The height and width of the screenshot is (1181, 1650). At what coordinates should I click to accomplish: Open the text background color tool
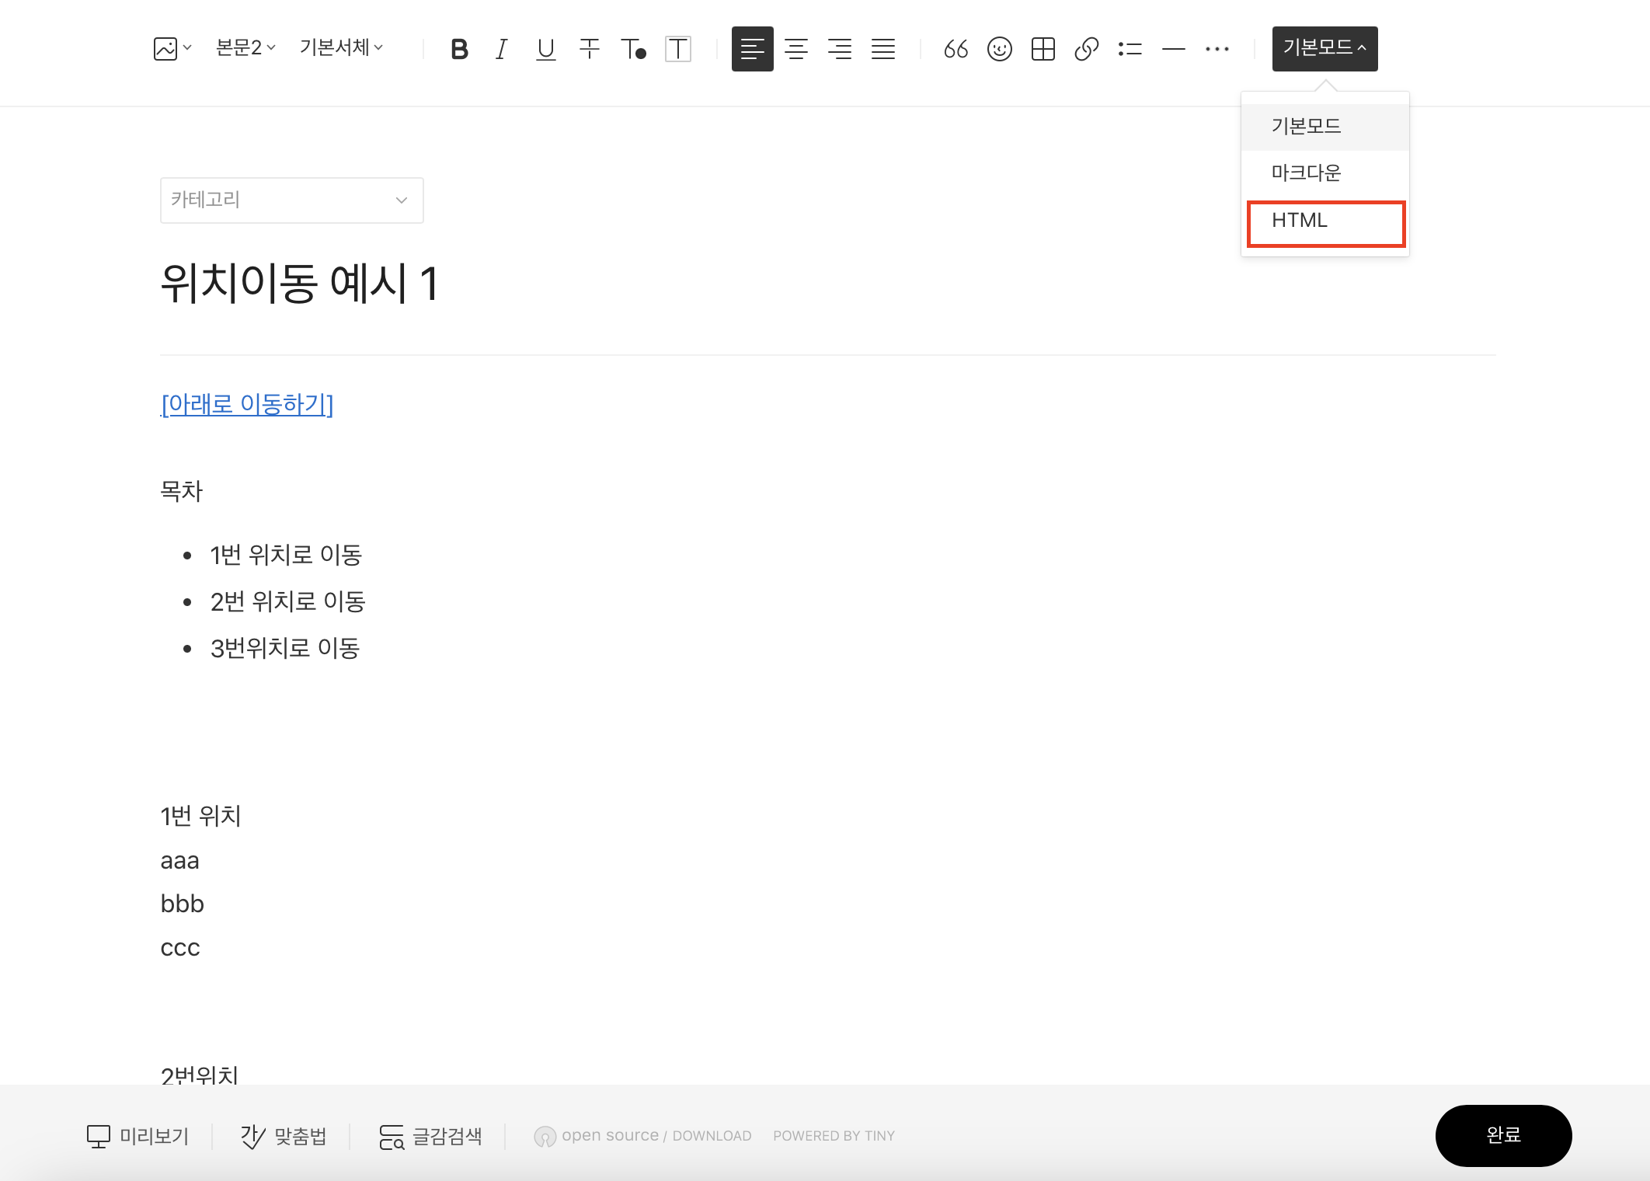[x=677, y=49]
